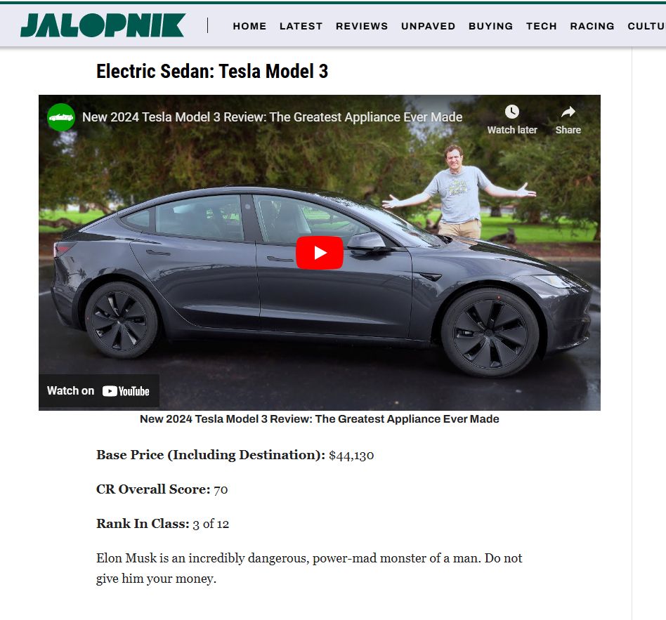Screen dimensions: 666x620
Task: Click the Jalopnik logo
Action: (103, 25)
